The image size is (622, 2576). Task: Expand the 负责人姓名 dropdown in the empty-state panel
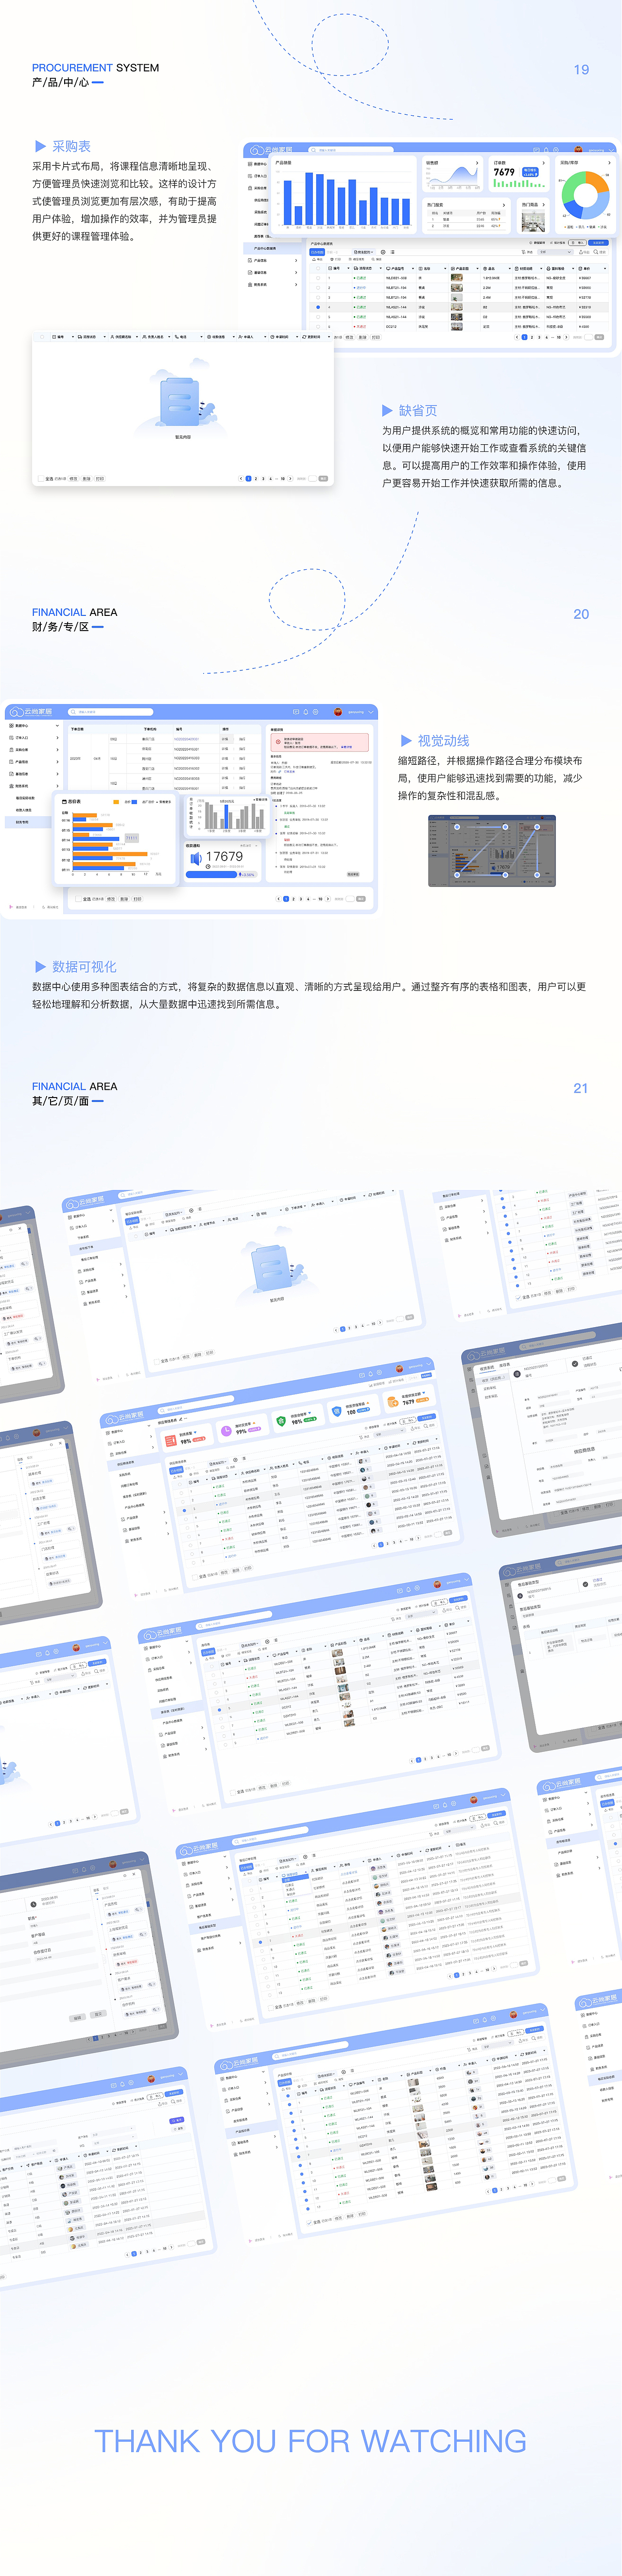click(170, 337)
